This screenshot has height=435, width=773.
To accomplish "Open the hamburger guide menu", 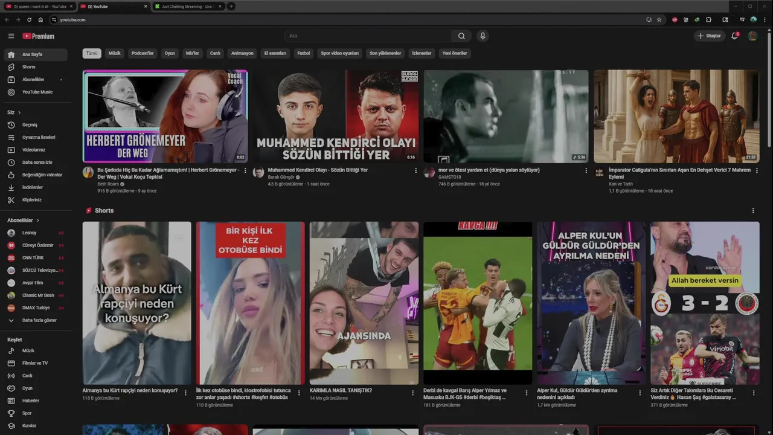I will pos(11,36).
